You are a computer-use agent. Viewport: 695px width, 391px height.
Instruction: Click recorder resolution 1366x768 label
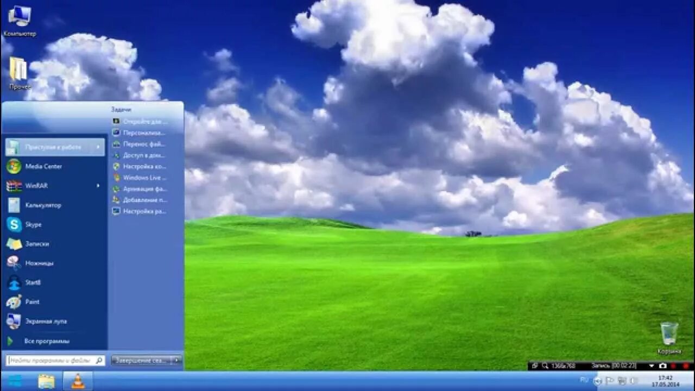point(563,366)
